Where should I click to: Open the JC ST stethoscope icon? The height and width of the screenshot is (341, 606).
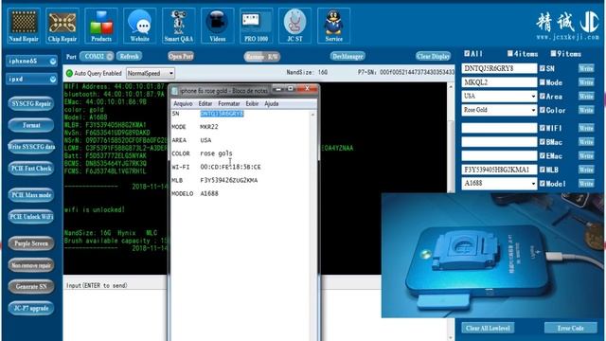[294, 26]
